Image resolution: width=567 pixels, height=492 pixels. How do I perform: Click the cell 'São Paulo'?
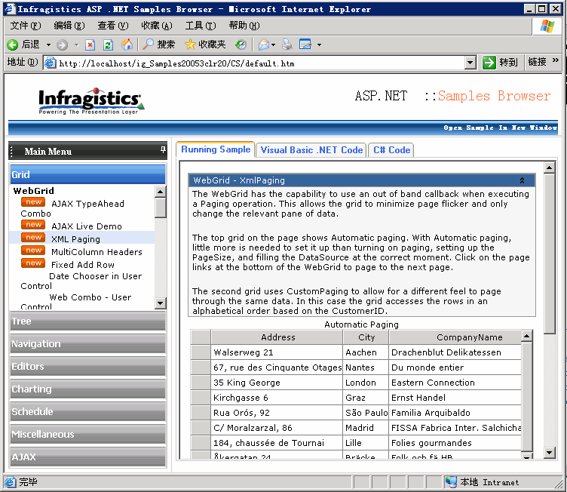coord(366,413)
